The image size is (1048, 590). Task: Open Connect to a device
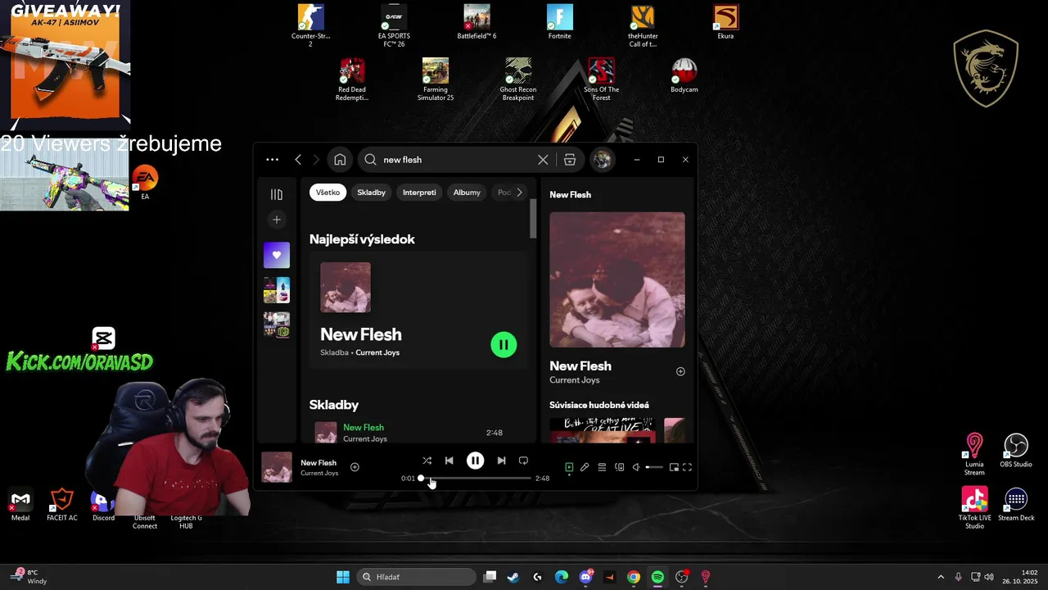620,467
